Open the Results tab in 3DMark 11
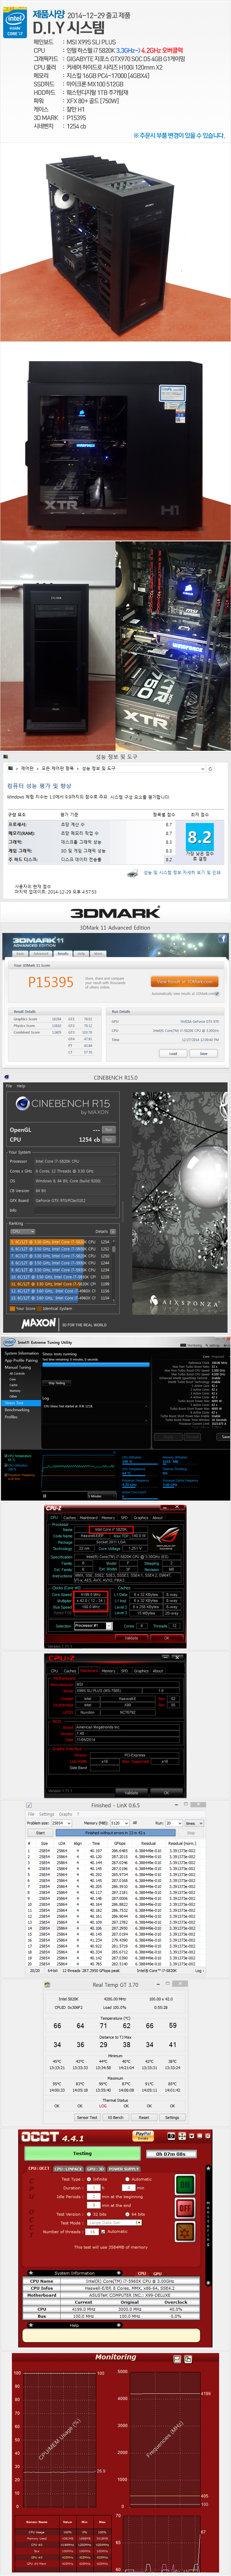 (x=63, y=953)
